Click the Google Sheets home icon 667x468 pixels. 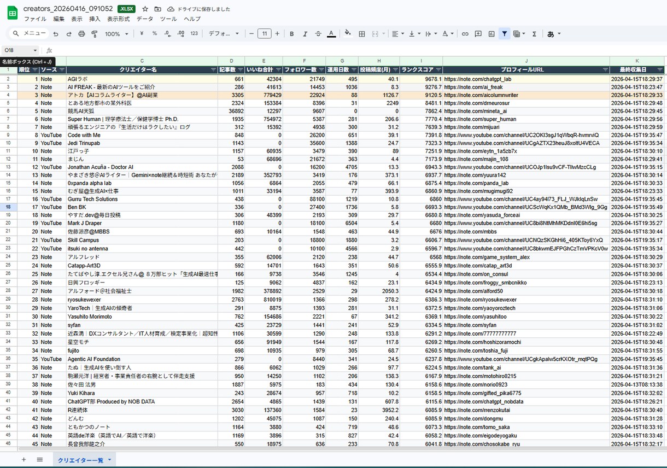coord(12,13)
